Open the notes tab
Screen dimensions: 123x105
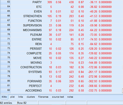click(70, 97)
